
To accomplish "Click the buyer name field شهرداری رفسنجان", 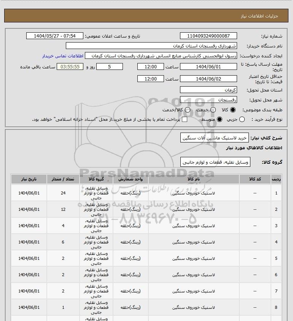I will click(x=151, y=46).
